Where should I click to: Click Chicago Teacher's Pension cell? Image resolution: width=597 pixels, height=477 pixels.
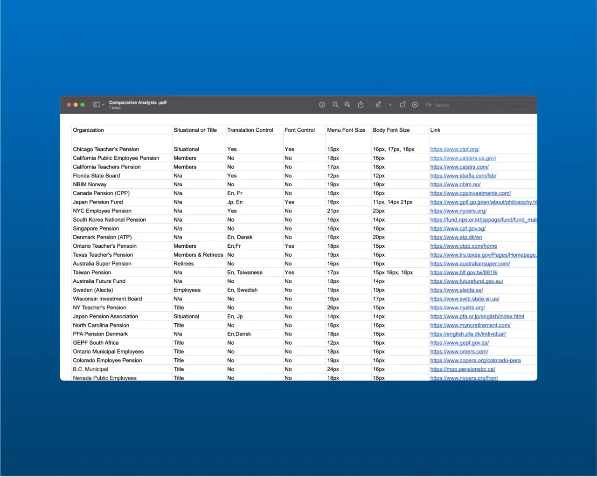tap(106, 150)
